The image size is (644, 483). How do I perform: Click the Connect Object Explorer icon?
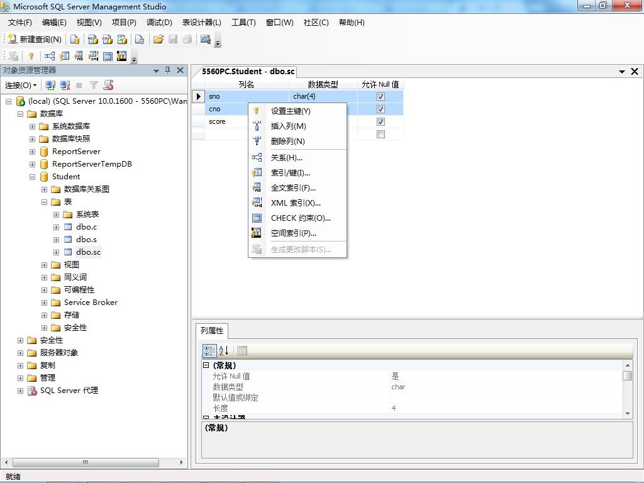(50, 85)
